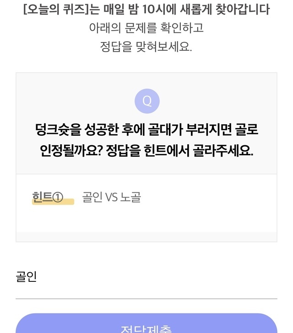Tap the 정답을 맞혀보세요 instruction line

pyautogui.click(x=146, y=46)
